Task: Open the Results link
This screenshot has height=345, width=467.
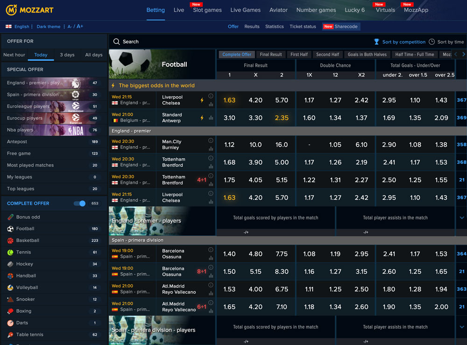Action: click(x=252, y=27)
